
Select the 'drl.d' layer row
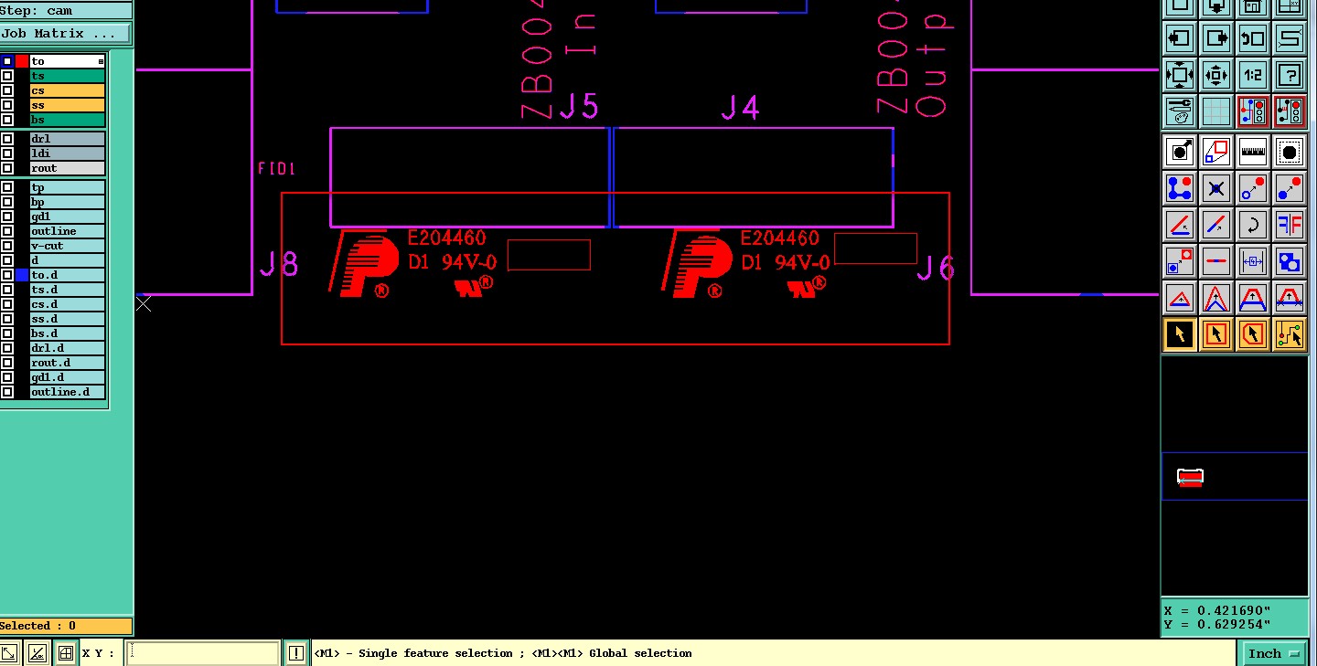pos(68,348)
